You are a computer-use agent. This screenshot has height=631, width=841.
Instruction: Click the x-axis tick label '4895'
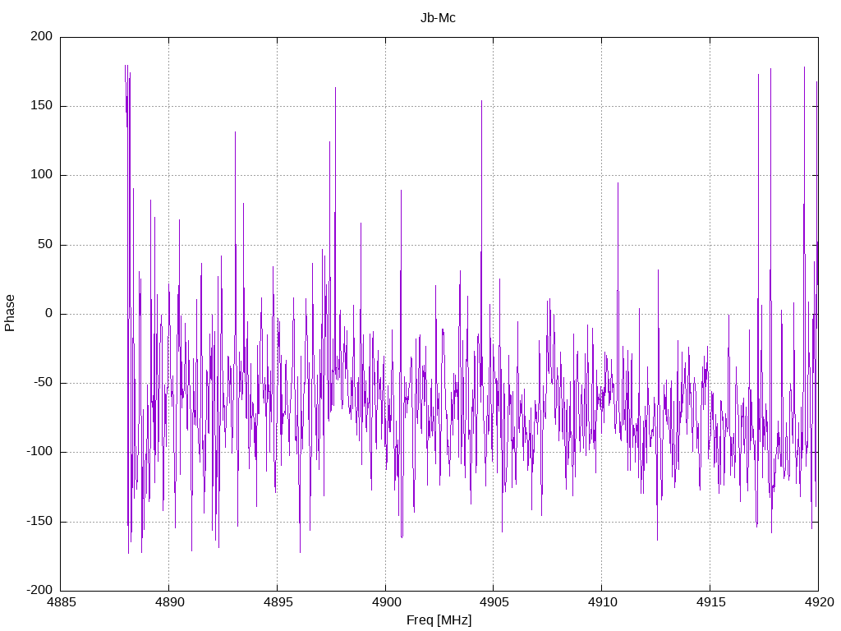[x=278, y=602]
